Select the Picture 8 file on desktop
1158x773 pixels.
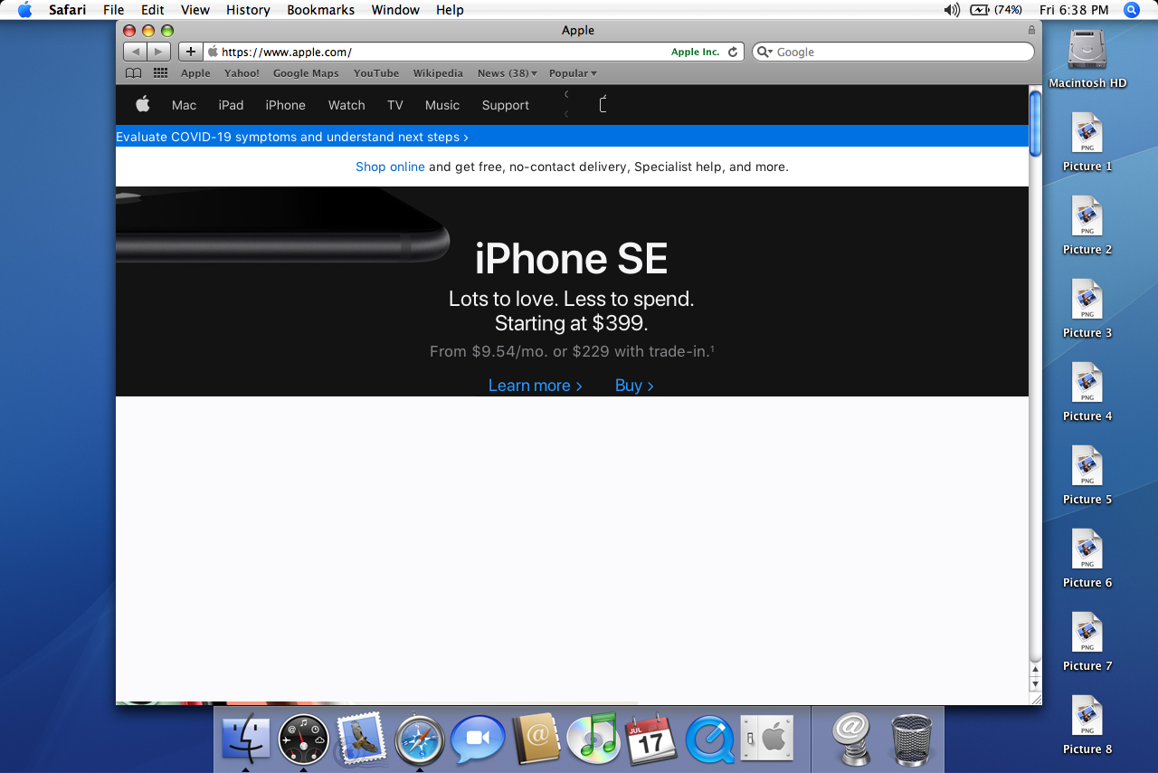(x=1087, y=725)
